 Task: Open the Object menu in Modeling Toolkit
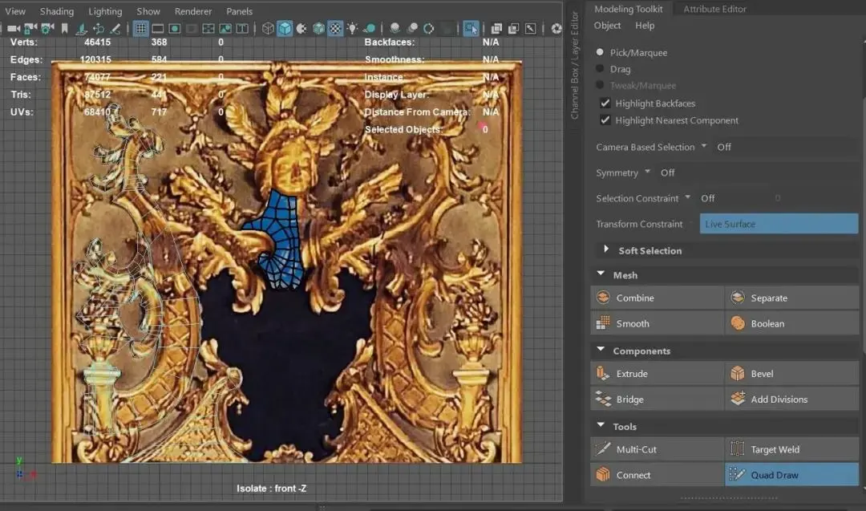pos(608,26)
